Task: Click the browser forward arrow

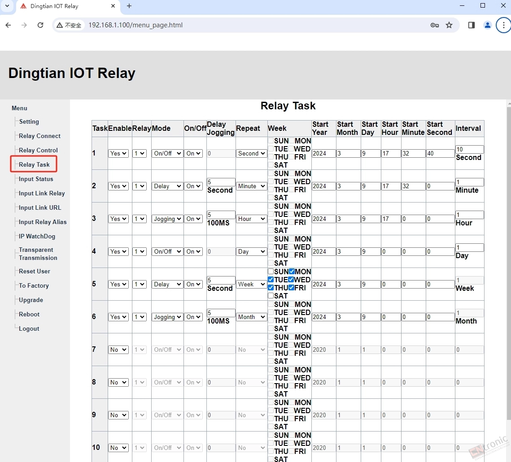Action: point(24,25)
